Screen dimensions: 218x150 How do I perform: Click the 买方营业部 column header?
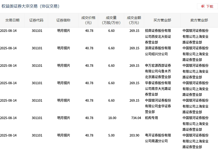pos(162,20)
